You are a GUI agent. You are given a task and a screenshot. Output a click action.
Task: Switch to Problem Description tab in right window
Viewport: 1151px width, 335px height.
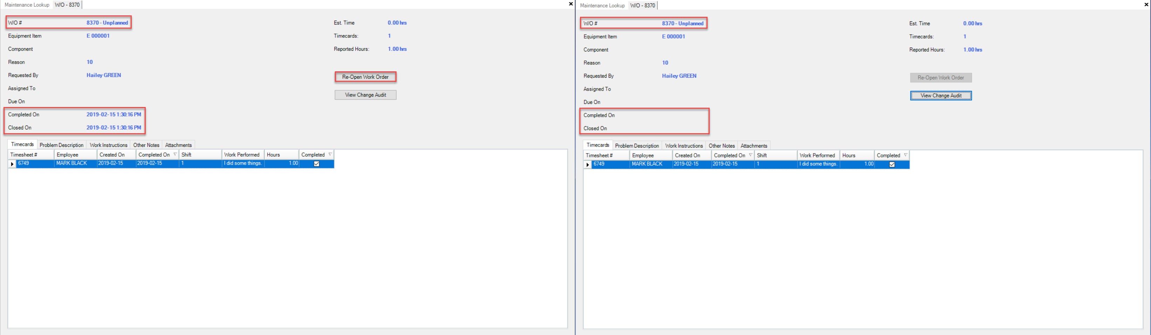click(637, 146)
